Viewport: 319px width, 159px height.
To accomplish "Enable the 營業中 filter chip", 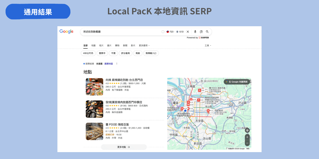I will pyautogui.click(x=102, y=53).
